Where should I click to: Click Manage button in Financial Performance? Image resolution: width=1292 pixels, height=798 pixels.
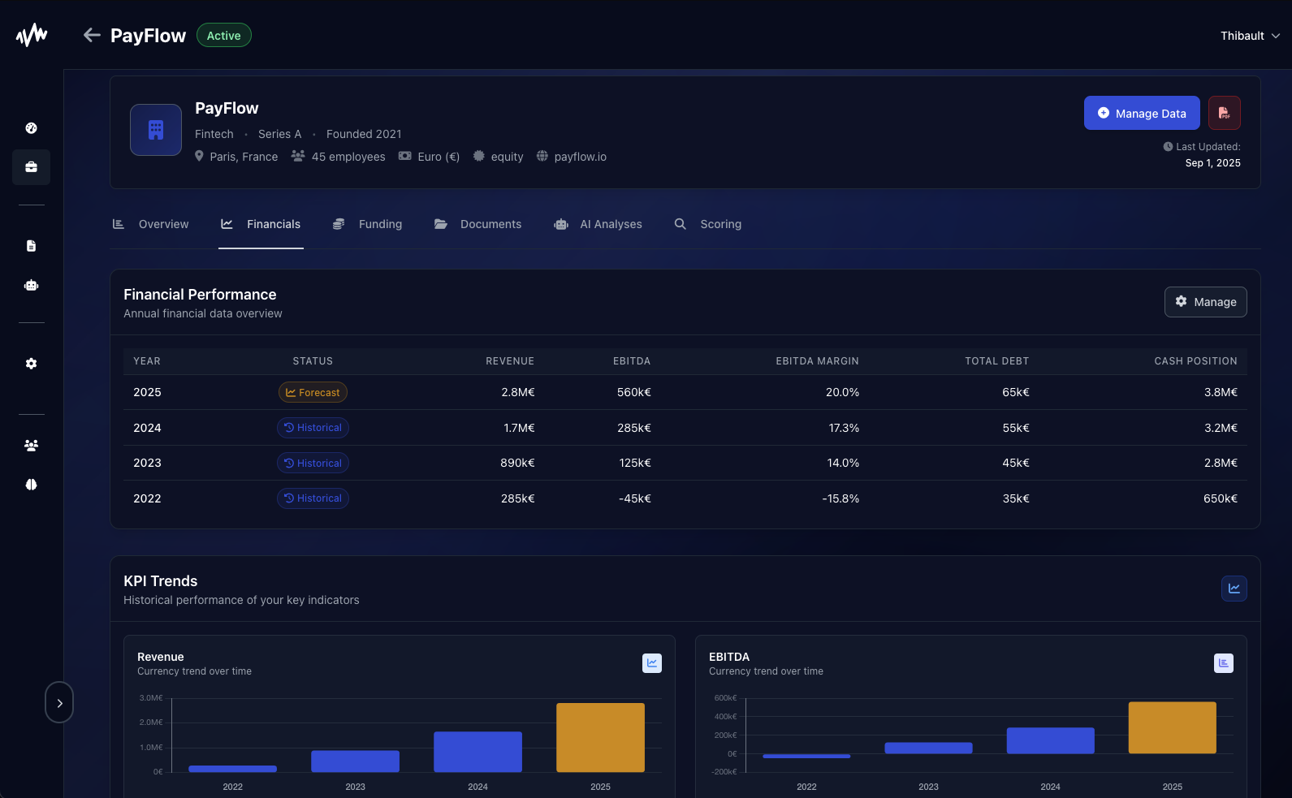click(x=1205, y=302)
